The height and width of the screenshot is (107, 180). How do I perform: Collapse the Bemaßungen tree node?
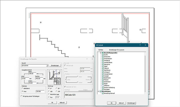tap(98, 91)
